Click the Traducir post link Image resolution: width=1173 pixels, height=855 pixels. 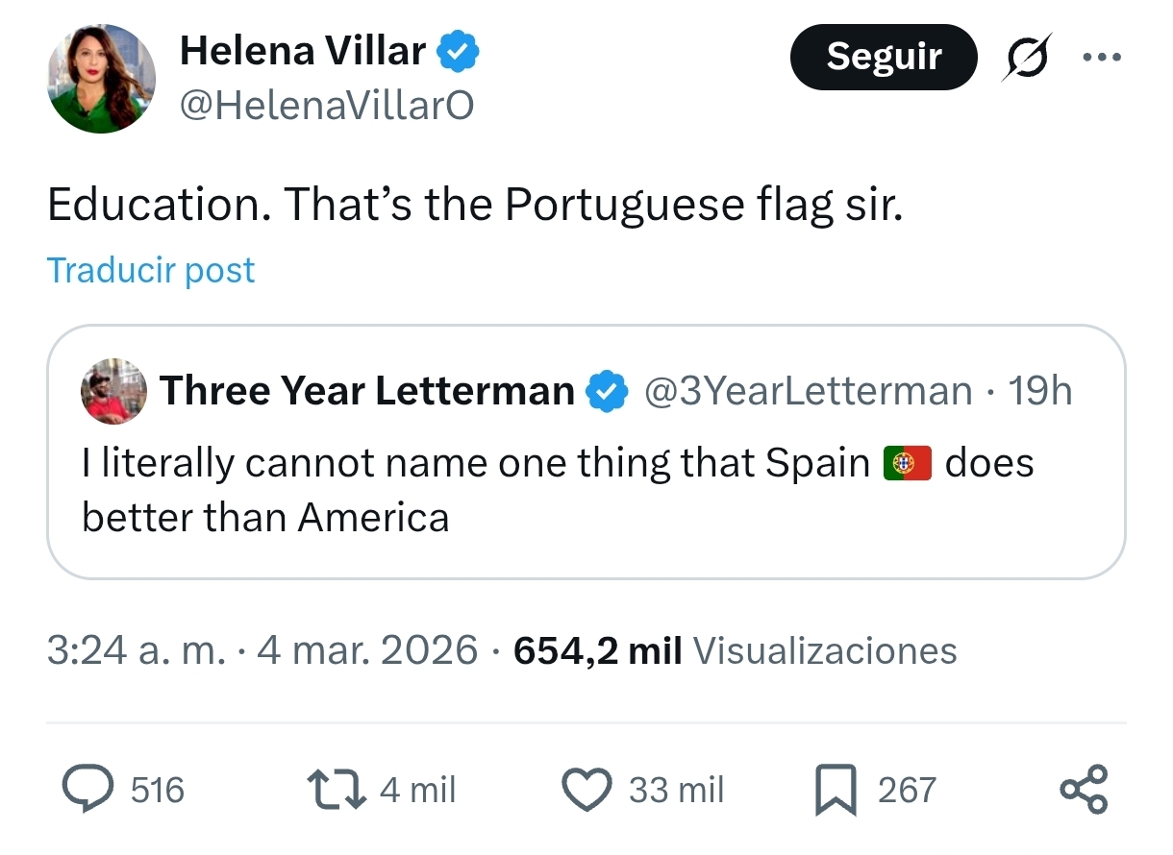tap(151, 271)
